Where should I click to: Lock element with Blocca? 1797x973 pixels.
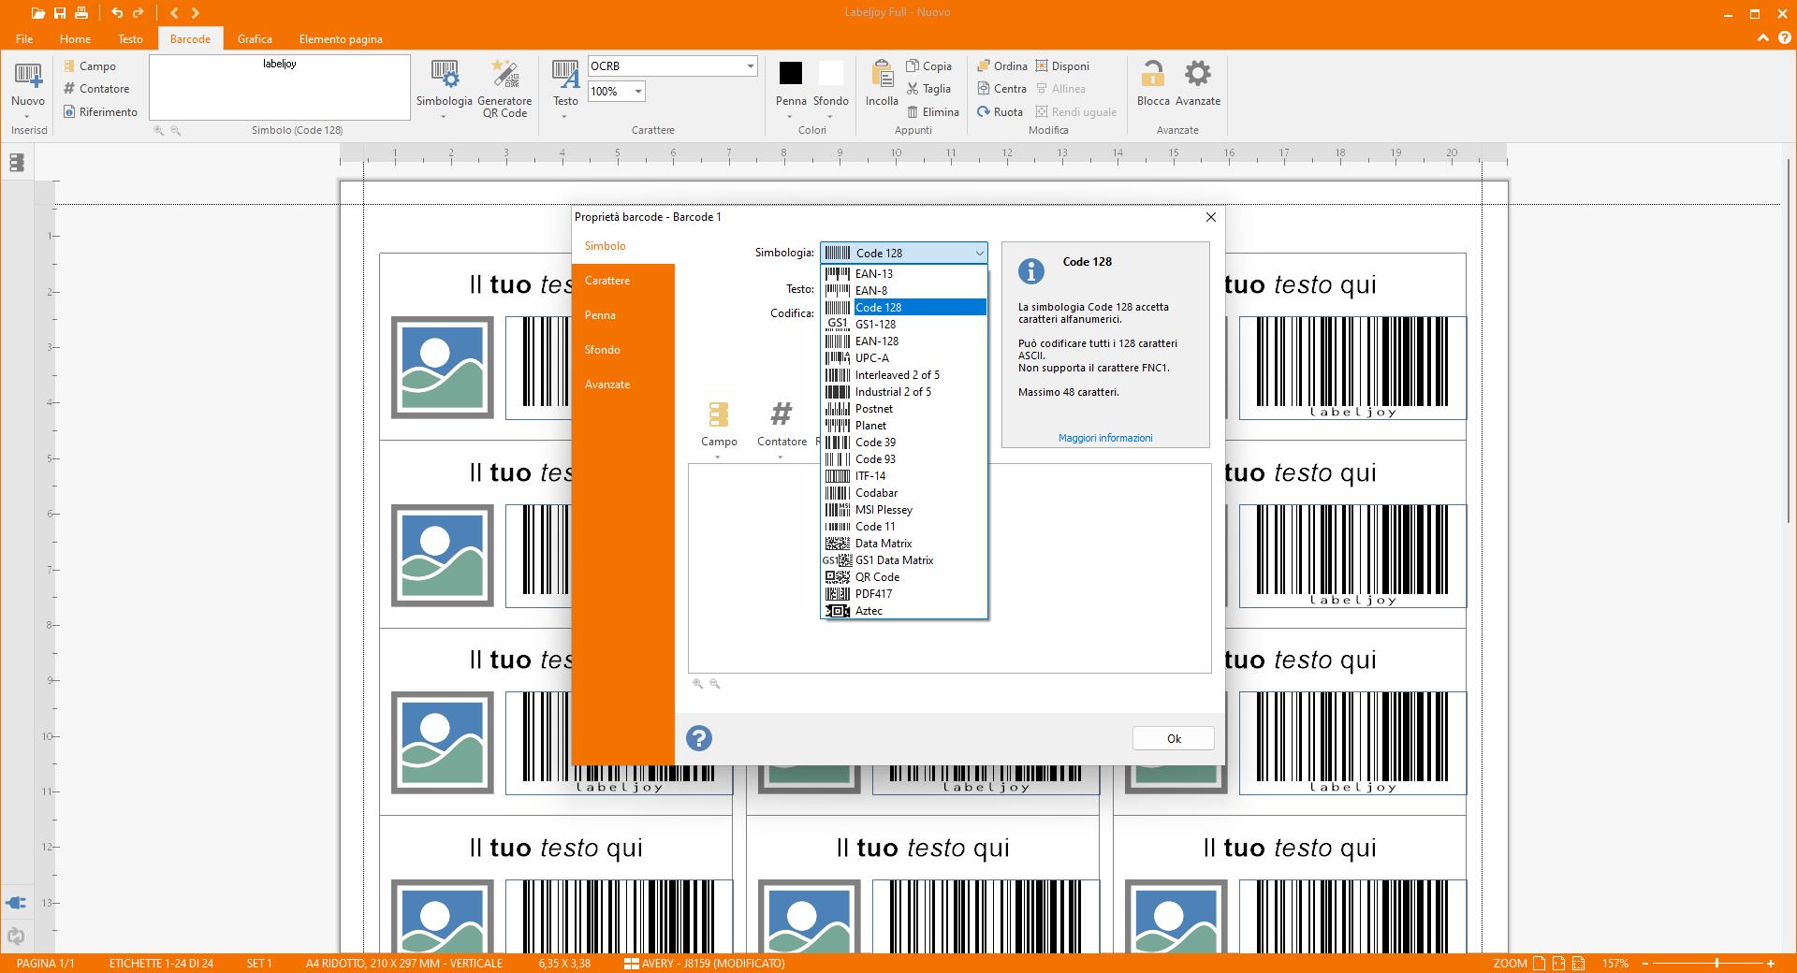(x=1153, y=84)
